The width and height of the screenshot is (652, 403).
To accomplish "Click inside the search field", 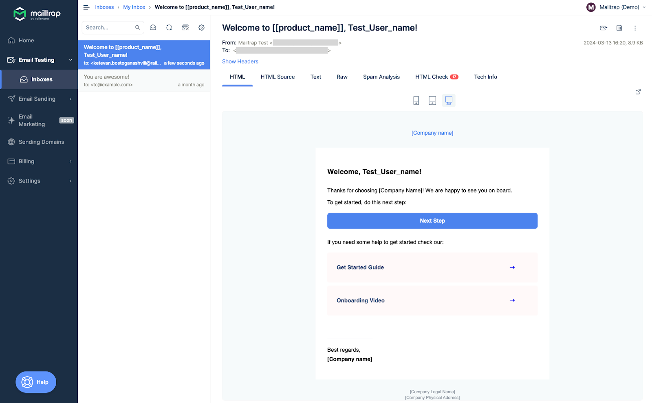I will (108, 27).
